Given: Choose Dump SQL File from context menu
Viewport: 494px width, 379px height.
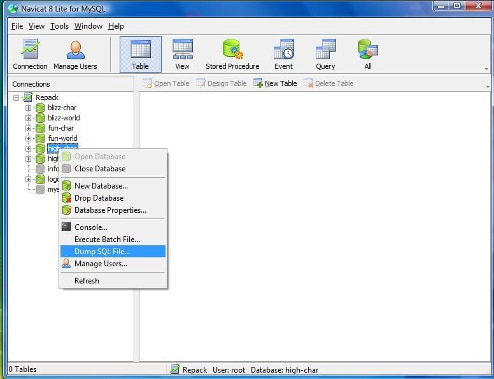Looking at the screenshot, I should tap(113, 252).
